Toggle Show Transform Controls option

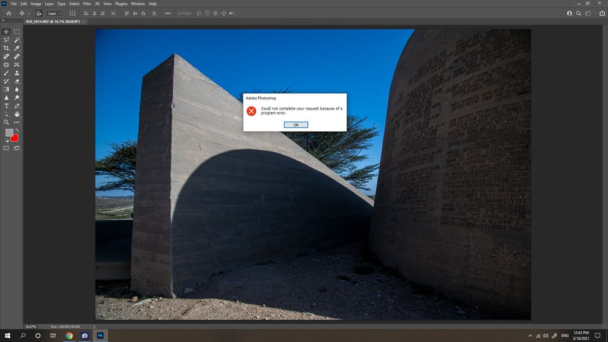(x=72, y=13)
